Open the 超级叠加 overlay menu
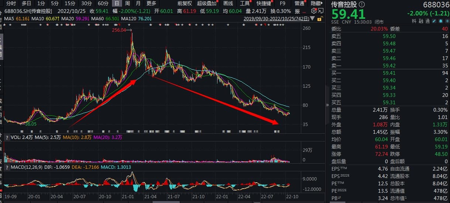The image size is (450, 203). (x=207, y=3)
